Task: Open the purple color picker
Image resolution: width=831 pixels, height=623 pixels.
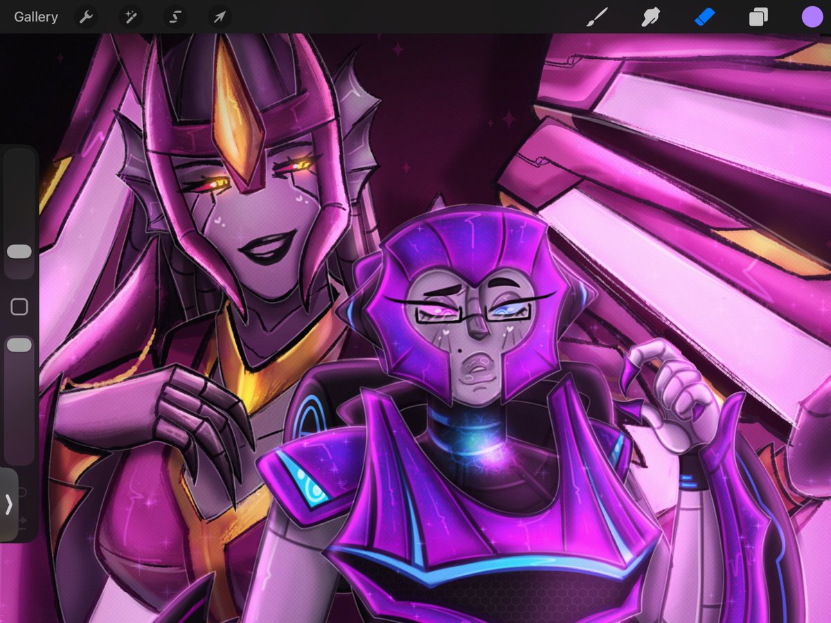Action: 812,17
